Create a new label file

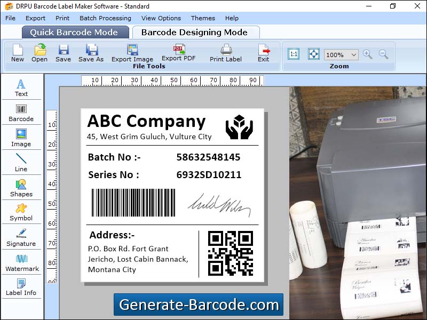tap(17, 54)
